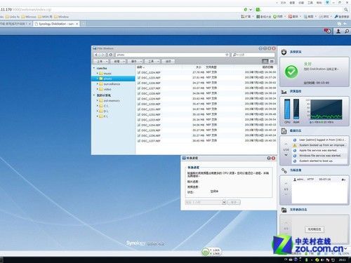Open DSM notifications icon in top bar
351x263 pixels.
[x=327, y=31]
